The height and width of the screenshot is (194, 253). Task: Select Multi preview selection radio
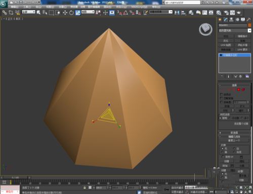click(x=242, y=118)
